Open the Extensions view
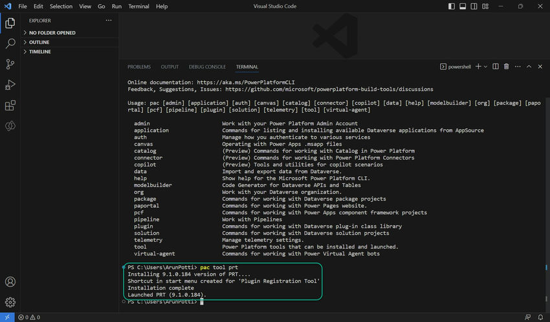This screenshot has height=322, width=550. 10,105
